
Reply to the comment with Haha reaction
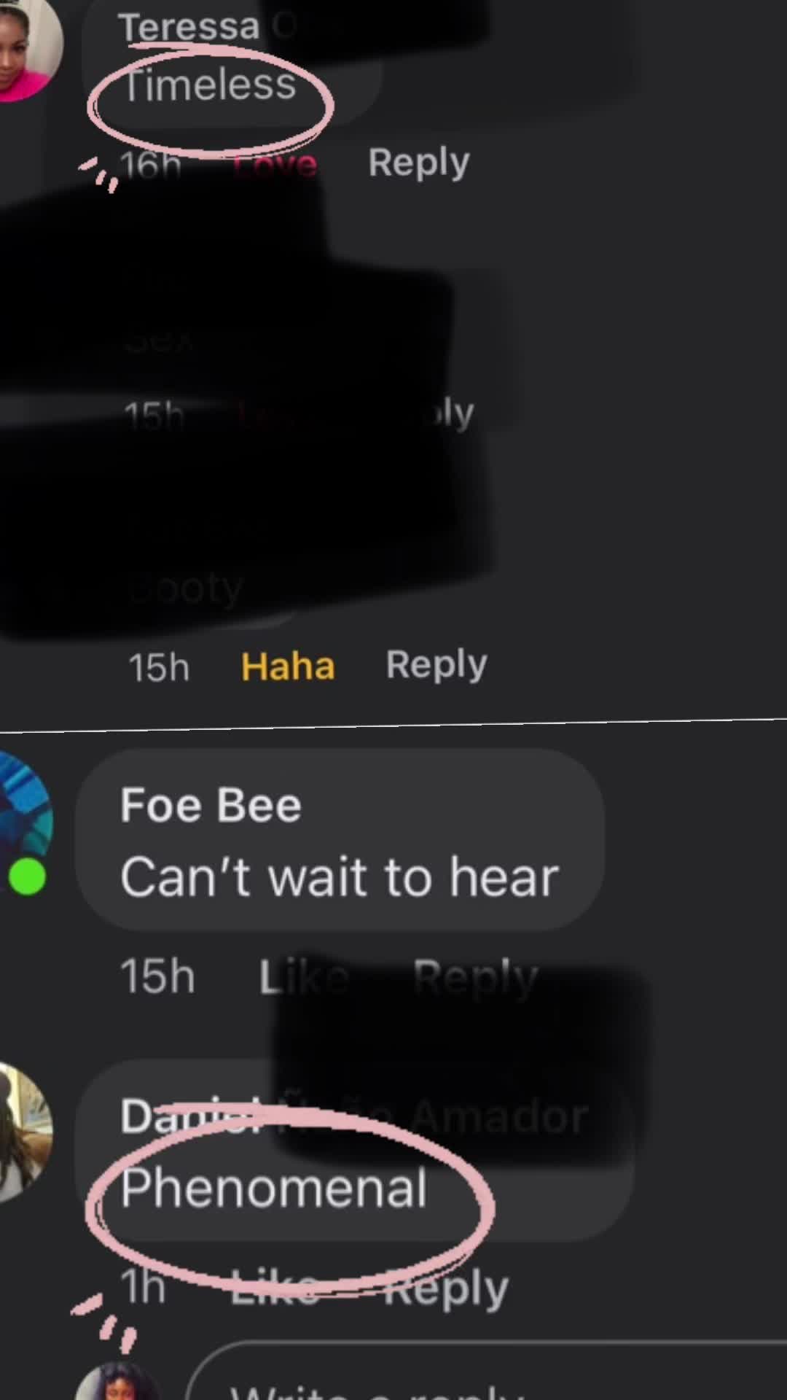click(x=436, y=665)
